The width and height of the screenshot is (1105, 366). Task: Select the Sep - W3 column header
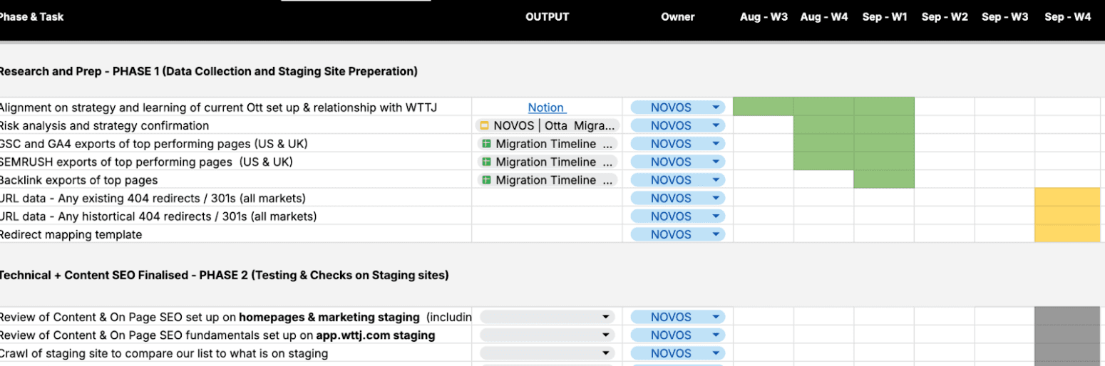tap(1004, 17)
